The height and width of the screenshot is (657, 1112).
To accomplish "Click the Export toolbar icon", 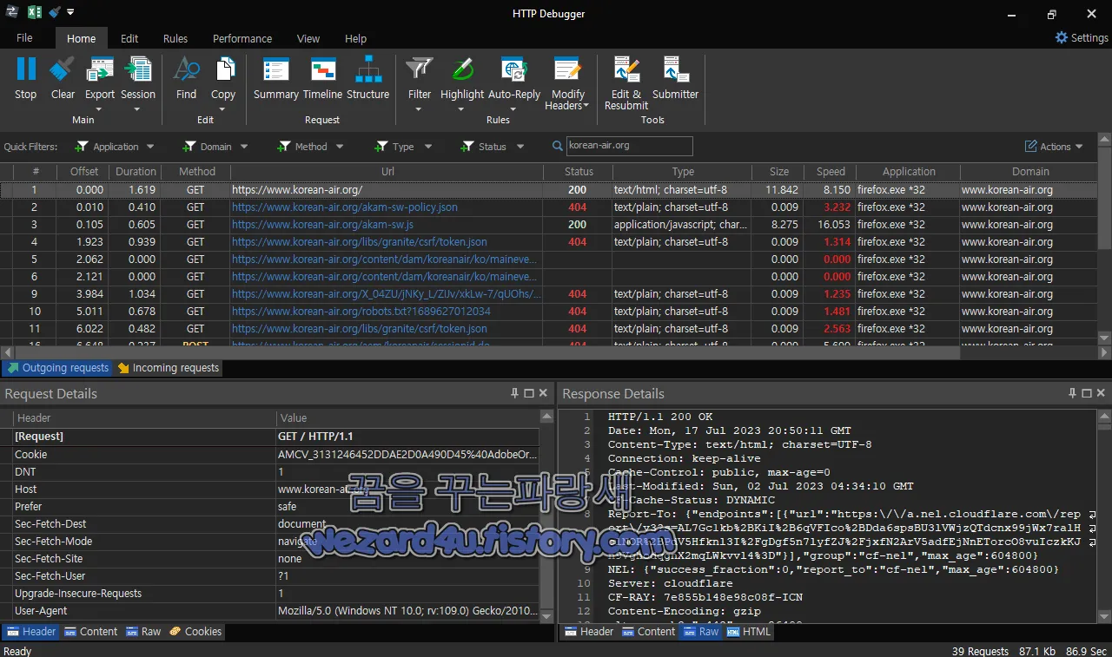I will 100,69.
